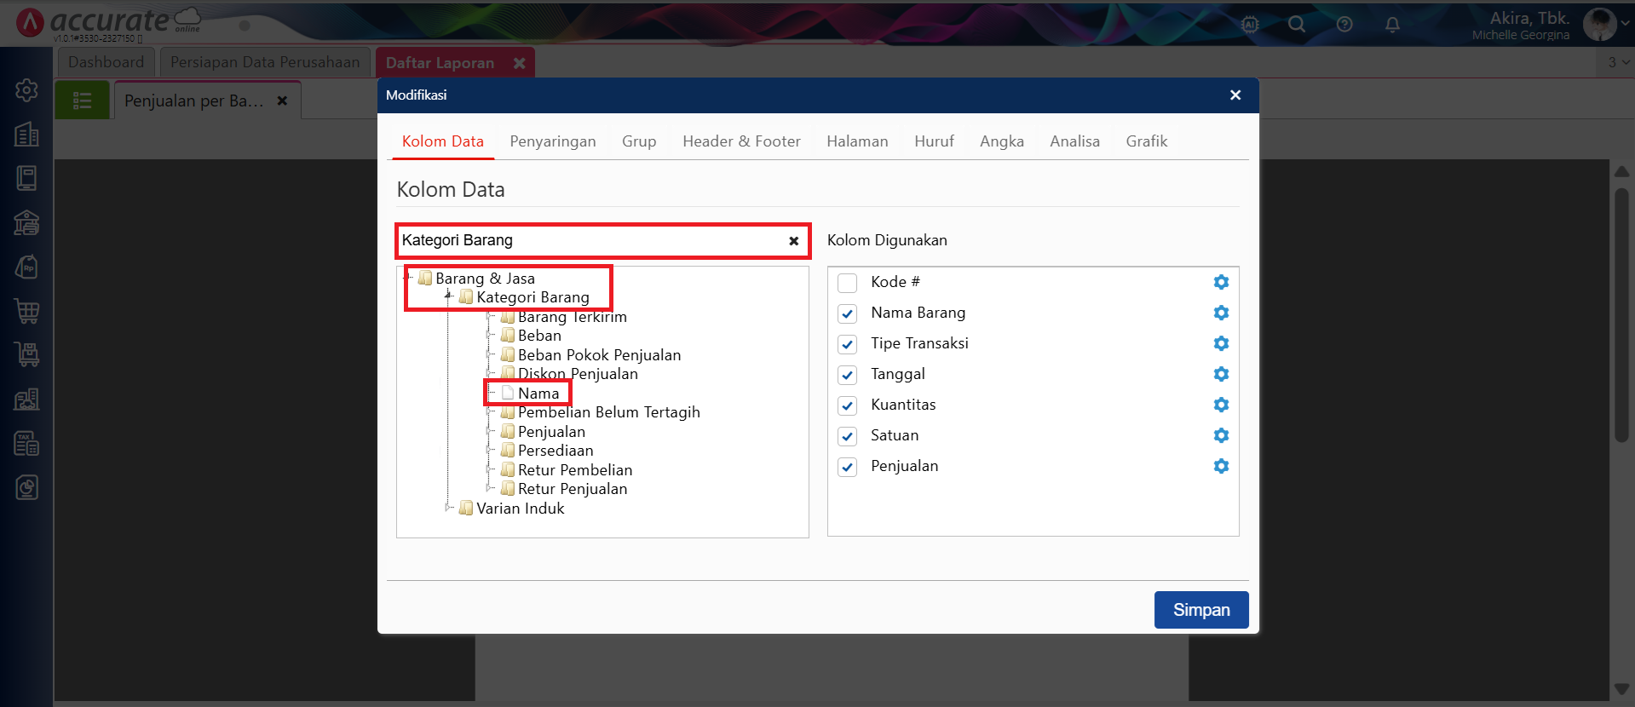1635x707 pixels.
Task: Open the notification bell icon
Action: [x=1392, y=25]
